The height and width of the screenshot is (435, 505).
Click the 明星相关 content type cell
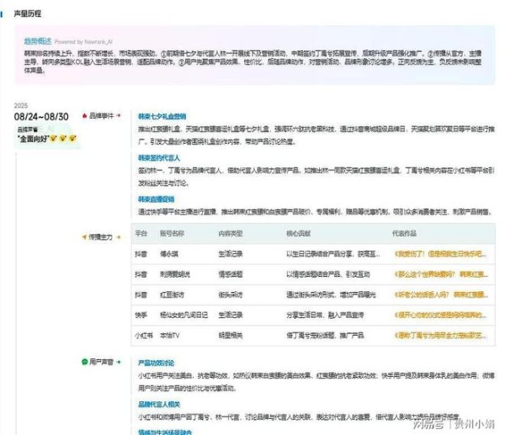(x=231, y=336)
